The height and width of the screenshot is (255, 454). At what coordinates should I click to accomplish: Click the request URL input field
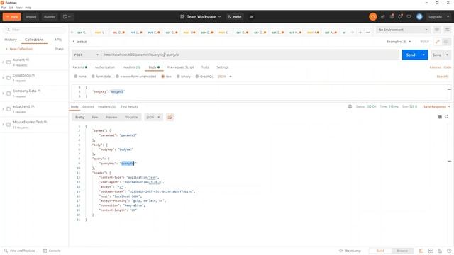pyautogui.click(x=250, y=55)
